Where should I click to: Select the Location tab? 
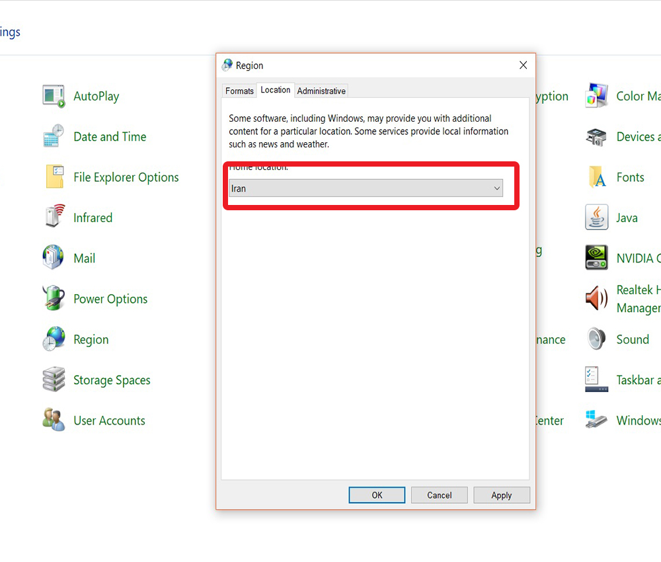tap(275, 90)
